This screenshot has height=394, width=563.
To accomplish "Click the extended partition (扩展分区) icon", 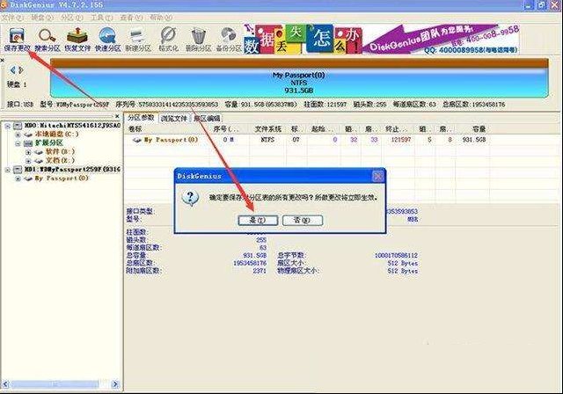I will pyautogui.click(x=28, y=143).
